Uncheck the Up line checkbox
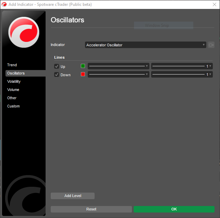Viewport: 220px width, 218px height. 57,66
